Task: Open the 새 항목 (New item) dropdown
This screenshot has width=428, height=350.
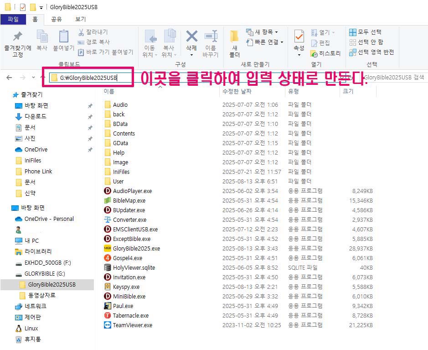Action: click(262, 32)
